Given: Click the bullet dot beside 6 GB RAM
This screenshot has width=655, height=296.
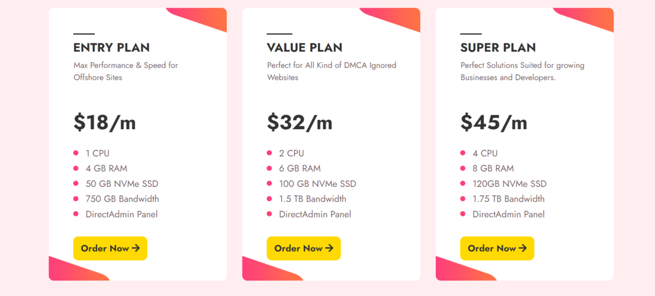Looking at the screenshot, I should point(269,168).
